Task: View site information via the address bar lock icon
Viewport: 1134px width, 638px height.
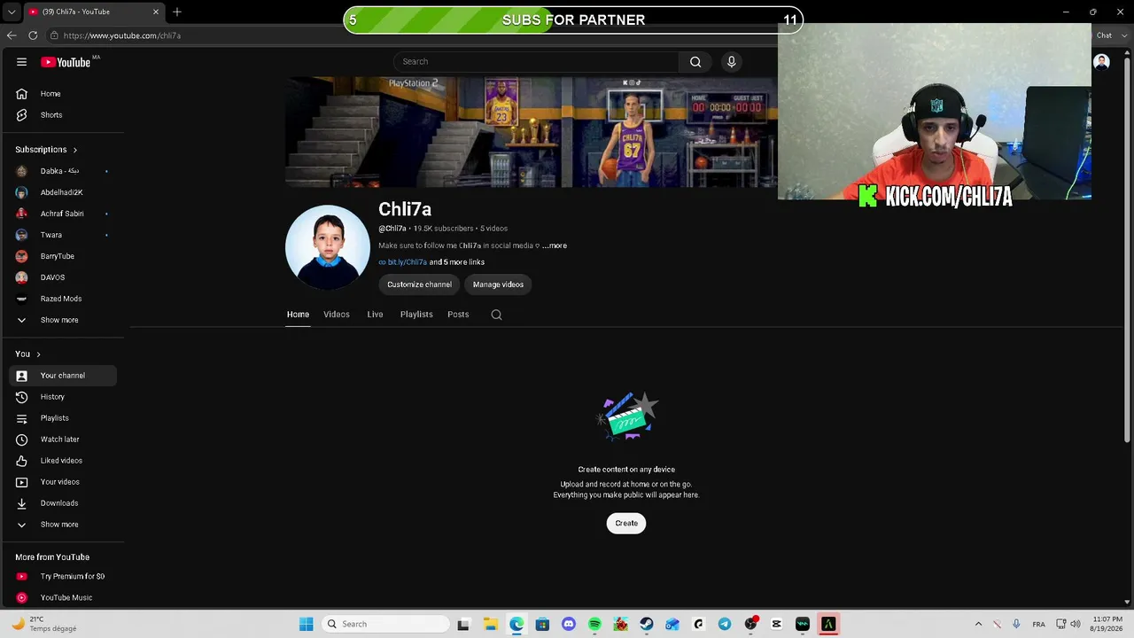Action: [x=54, y=35]
